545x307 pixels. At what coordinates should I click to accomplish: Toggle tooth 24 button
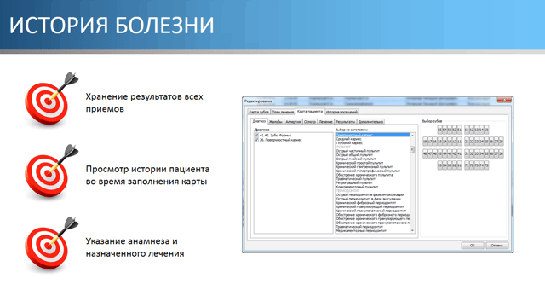click(481, 142)
